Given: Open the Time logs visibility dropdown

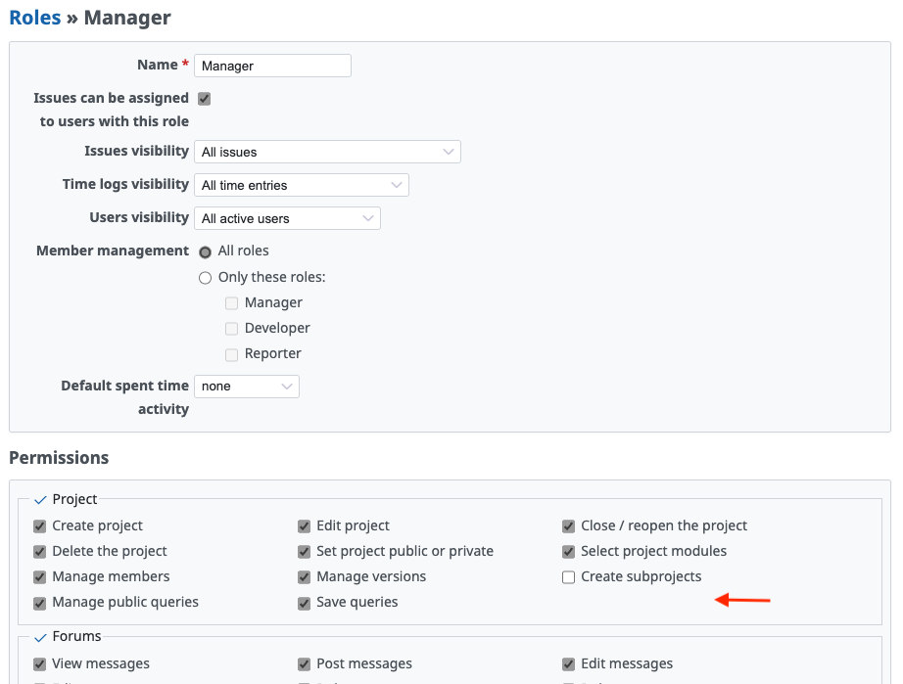Looking at the screenshot, I should (302, 185).
